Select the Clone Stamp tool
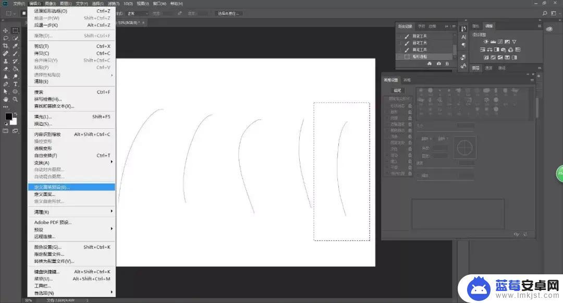Viewport: 563px width, 303px height. coord(6,62)
